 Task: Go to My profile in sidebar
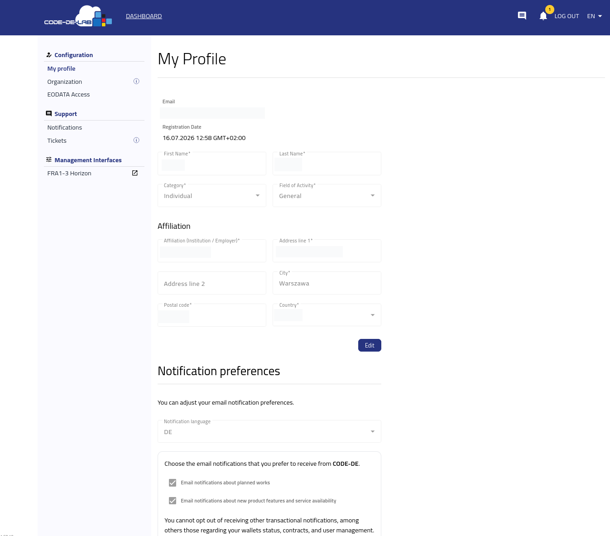pyautogui.click(x=62, y=69)
